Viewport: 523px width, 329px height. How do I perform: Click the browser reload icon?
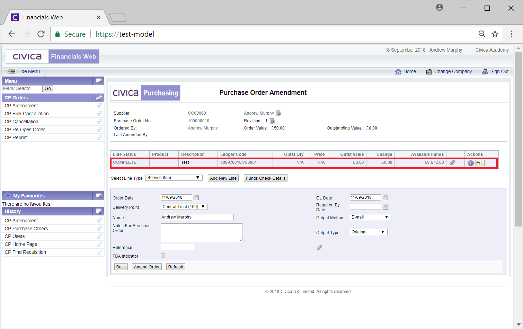41,34
